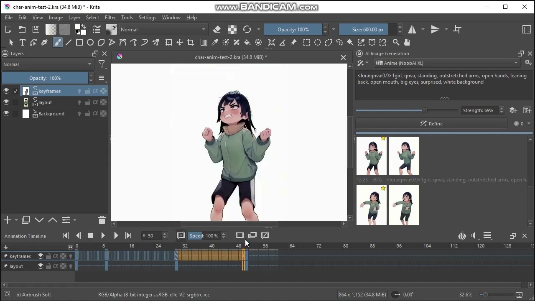Stop animation playback
Image resolution: width=535 pixels, height=301 pixels.
tap(91, 236)
